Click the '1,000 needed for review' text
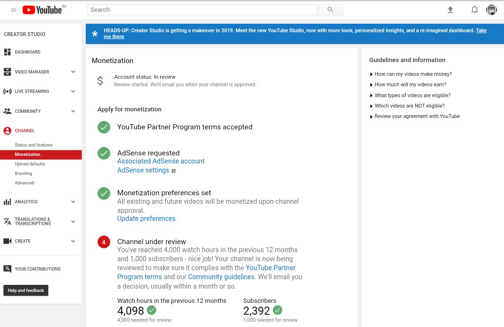This screenshot has width=504, height=327. 270,320
